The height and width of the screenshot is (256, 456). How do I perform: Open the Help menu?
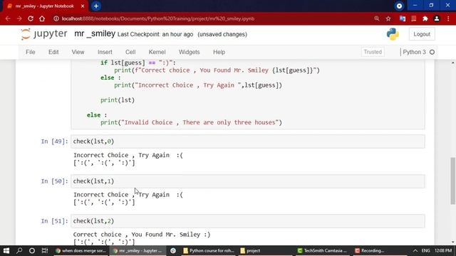click(219, 52)
